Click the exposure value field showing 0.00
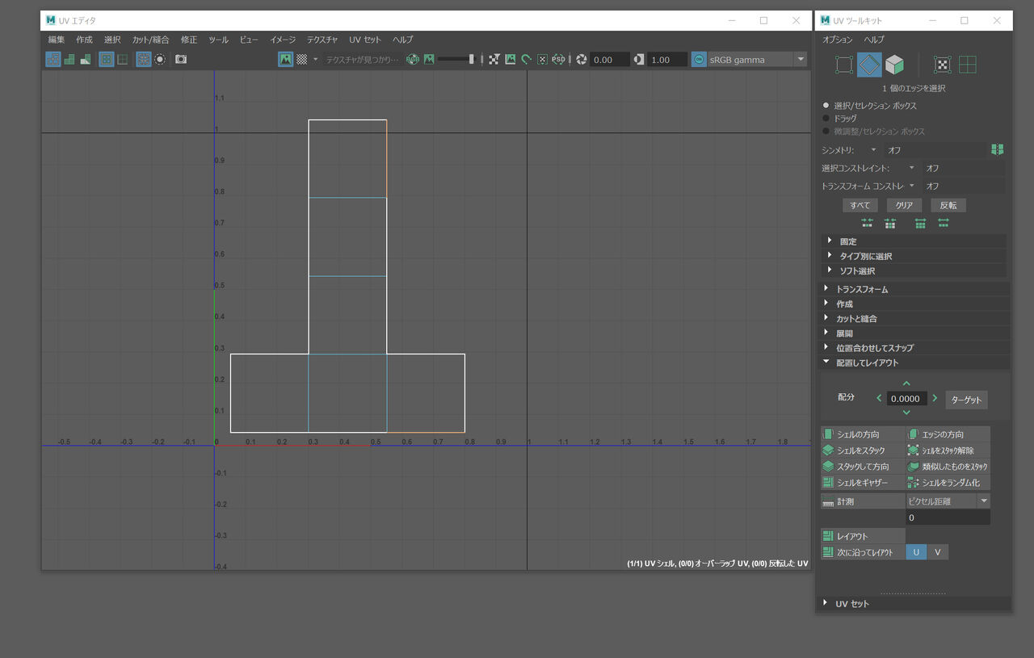The height and width of the screenshot is (658, 1034). 609,60
